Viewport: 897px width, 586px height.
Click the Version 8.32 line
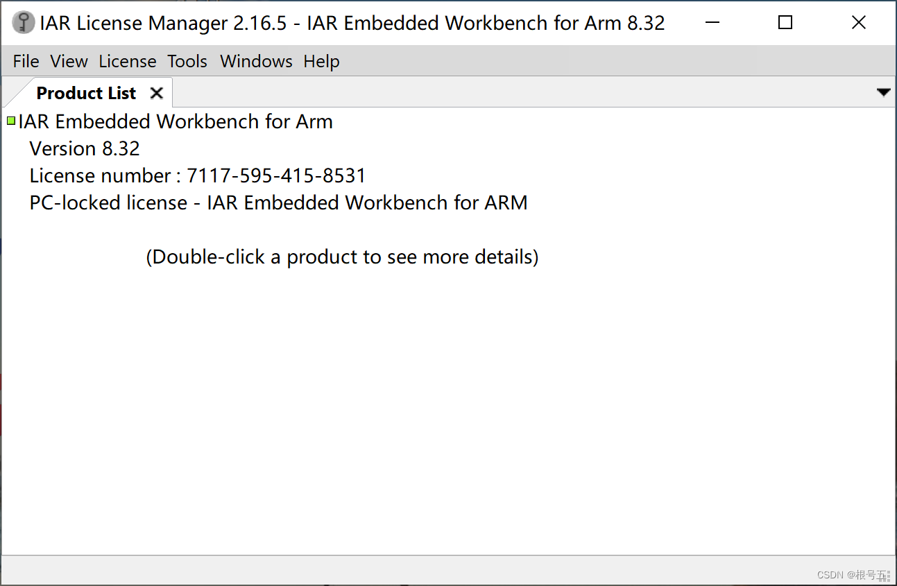(x=85, y=148)
